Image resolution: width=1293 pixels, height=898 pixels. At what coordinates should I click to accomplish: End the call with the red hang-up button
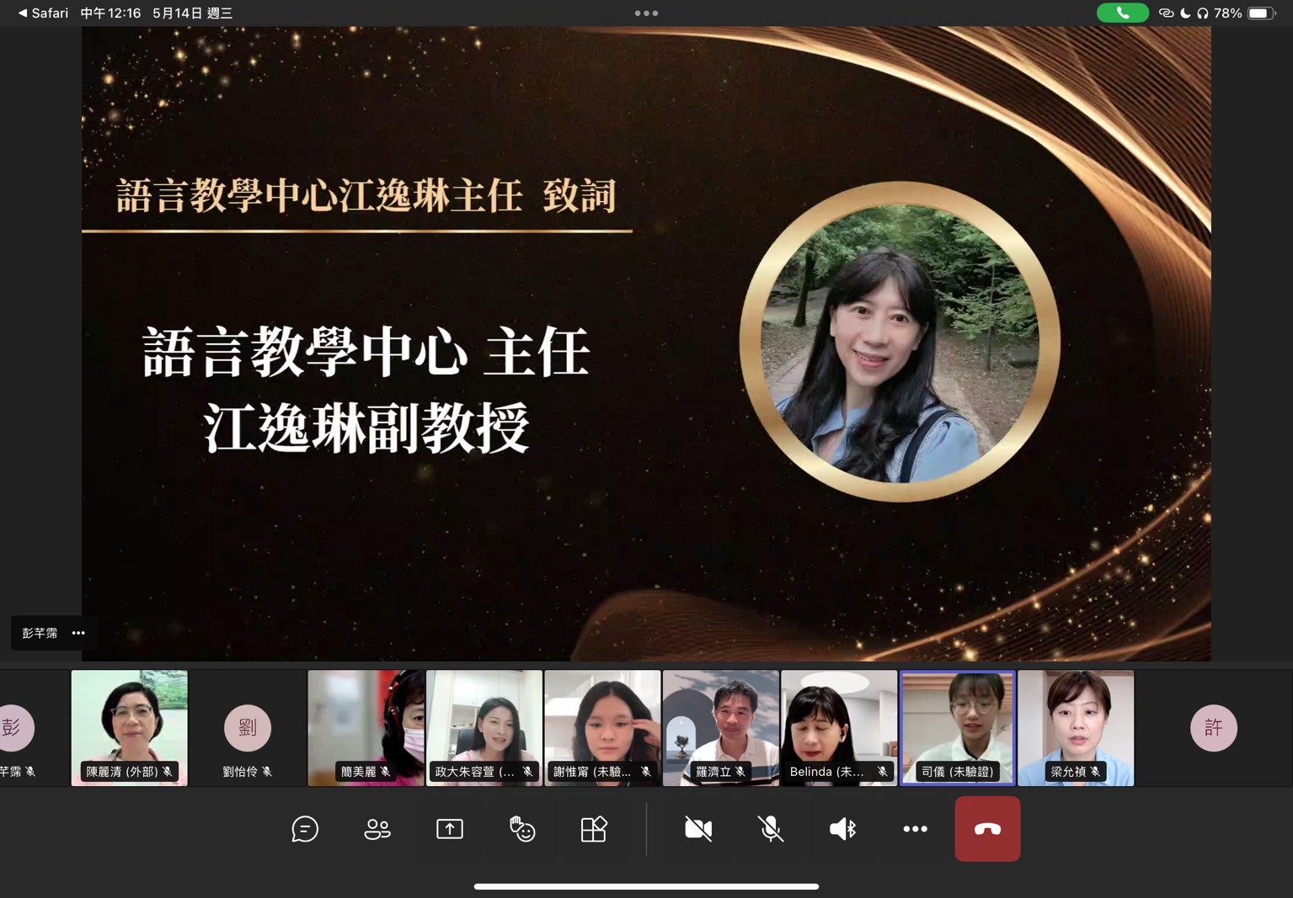(x=986, y=829)
